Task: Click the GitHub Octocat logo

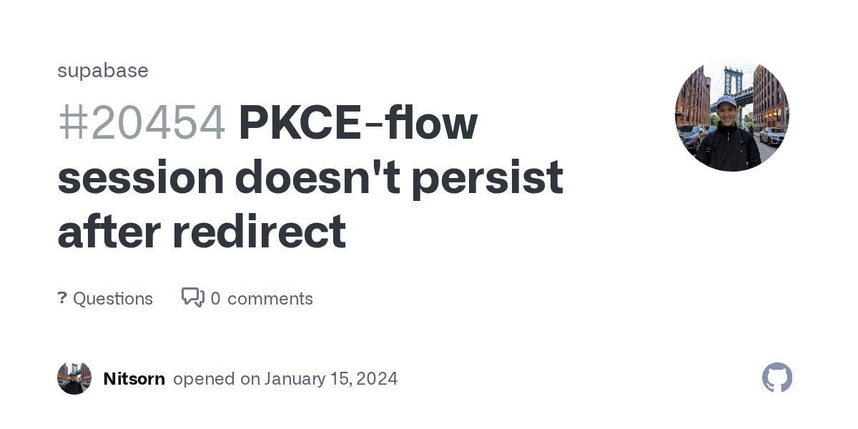Action: pyautogui.click(x=777, y=378)
